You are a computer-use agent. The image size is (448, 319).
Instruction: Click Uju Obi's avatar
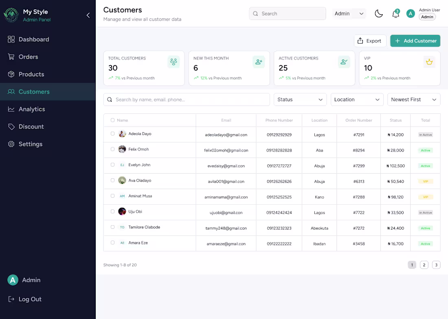coord(122,211)
